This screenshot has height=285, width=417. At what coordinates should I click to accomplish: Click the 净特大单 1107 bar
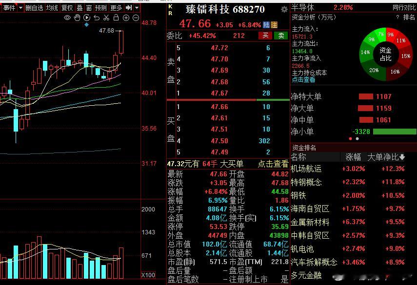366,96
